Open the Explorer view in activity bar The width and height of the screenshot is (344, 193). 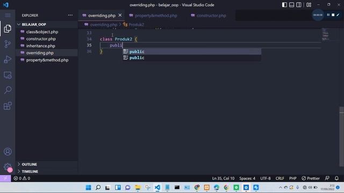click(x=8, y=28)
